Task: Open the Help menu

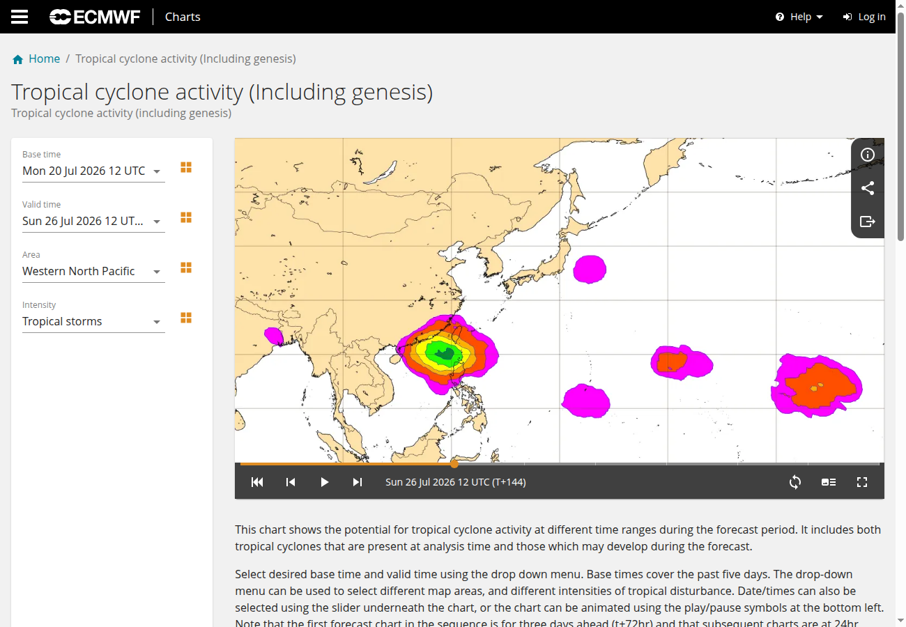Action: [x=799, y=17]
